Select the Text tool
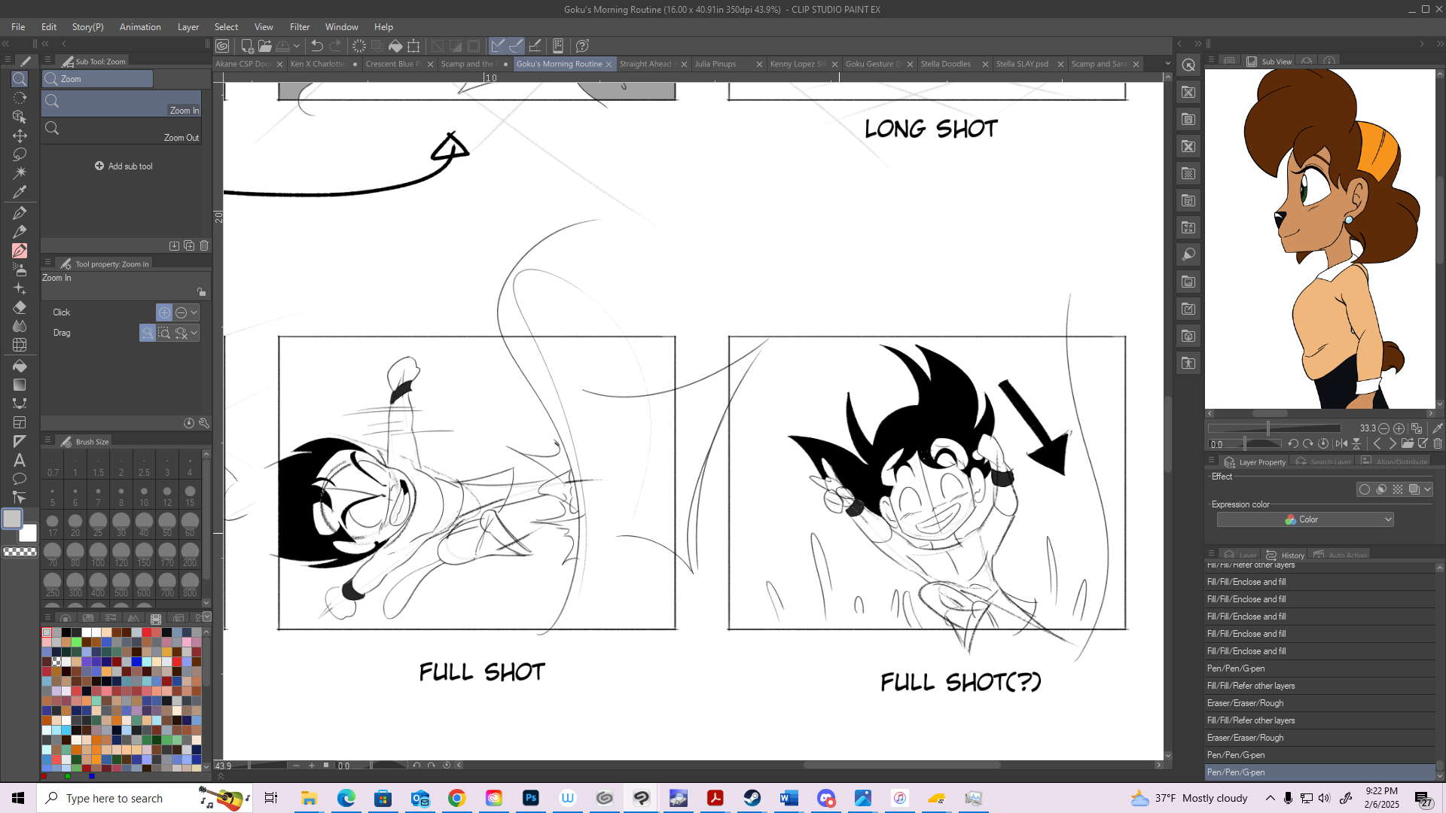The height and width of the screenshot is (813, 1446). (x=20, y=460)
